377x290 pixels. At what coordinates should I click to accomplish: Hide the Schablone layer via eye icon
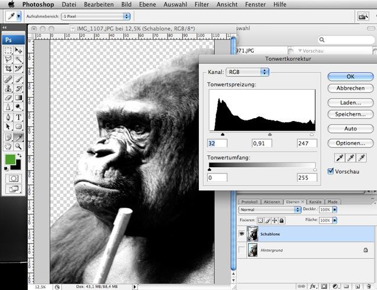tap(240, 233)
